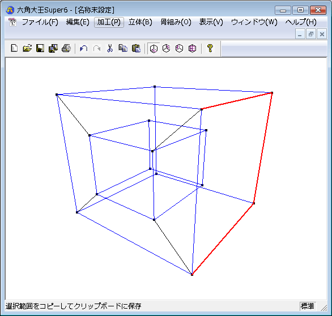Image resolution: width=332 pixels, height=316 pixels.
Task: Open the ファイル(F) menu
Action: pyautogui.click(x=40, y=22)
